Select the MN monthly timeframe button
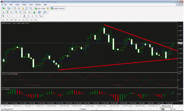This screenshot has width=184, height=111. 35,20
